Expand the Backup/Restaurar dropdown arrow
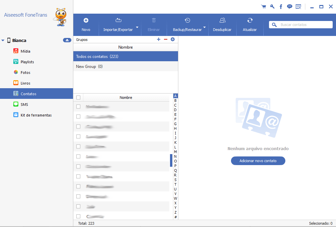Image resolution: width=336 pixels, height=227 pixels. click(x=205, y=27)
